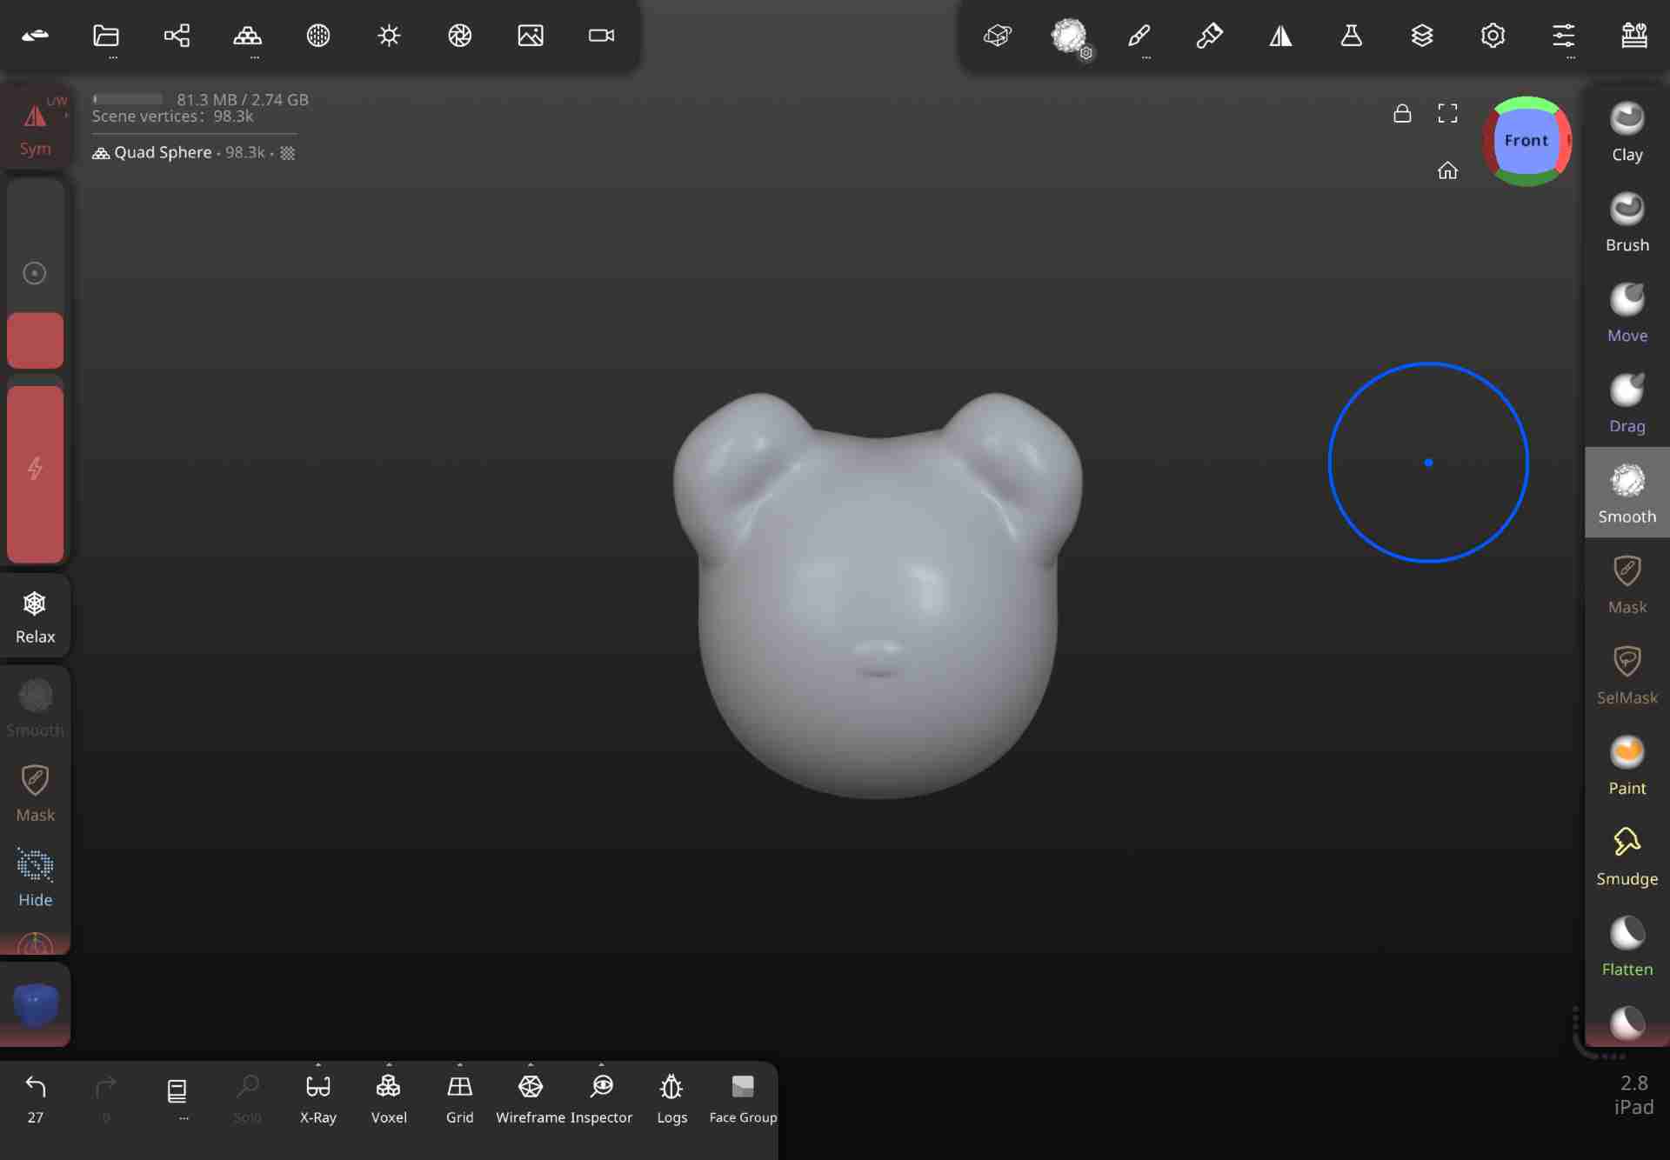Click the radius circle dot above sliders
The height and width of the screenshot is (1160, 1670).
pos(35,273)
